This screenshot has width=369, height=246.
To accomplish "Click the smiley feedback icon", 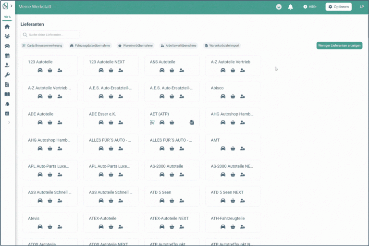I will (279, 7).
